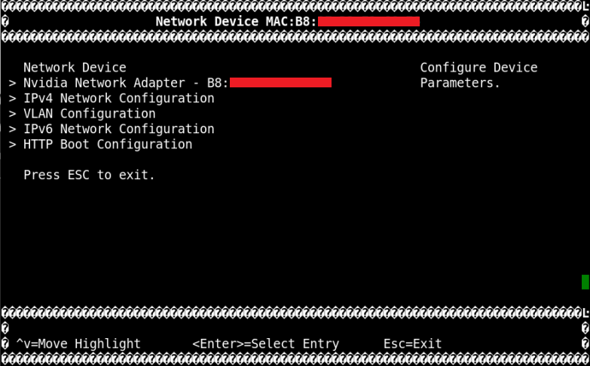Click the green terminal cursor block
The height and width of the screenshot is (366, 590).
click(585, 282)
